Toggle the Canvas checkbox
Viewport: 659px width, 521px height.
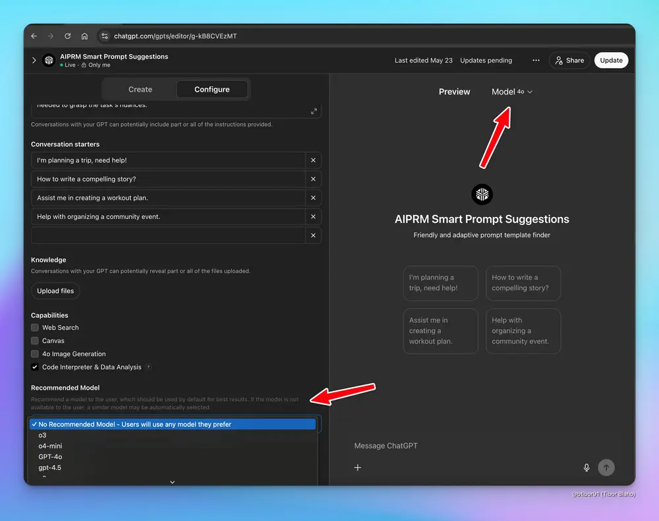tap(35, 341)
